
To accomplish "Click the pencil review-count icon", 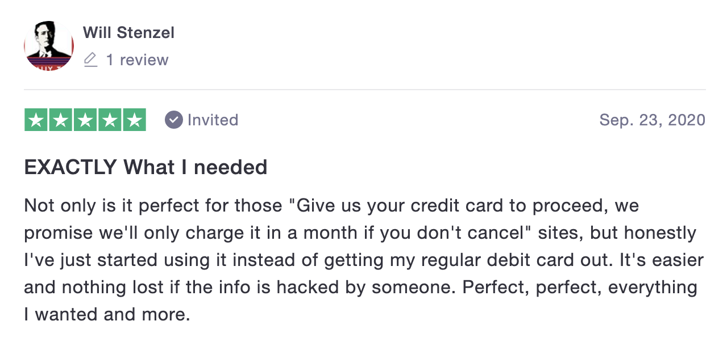I will pyautogui.click(x=90, y=60).
